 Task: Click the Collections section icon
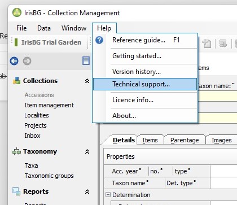click(16, 81)
